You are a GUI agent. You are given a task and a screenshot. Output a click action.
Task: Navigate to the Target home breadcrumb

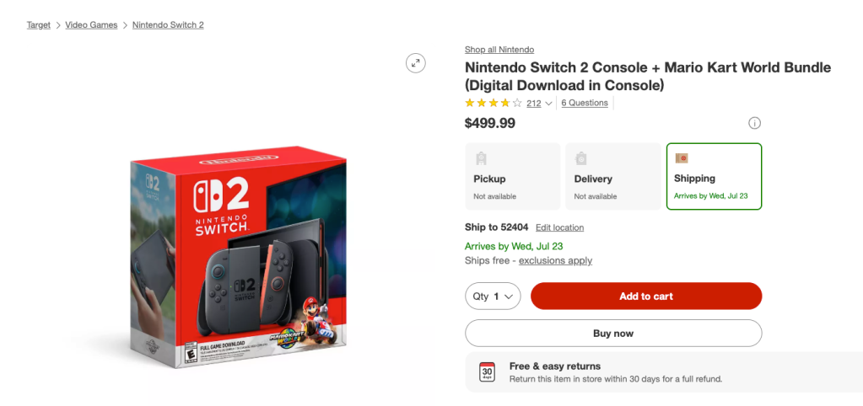39,25
